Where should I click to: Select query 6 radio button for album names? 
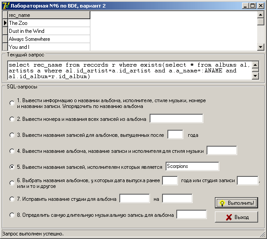click(x=12, y=183)
